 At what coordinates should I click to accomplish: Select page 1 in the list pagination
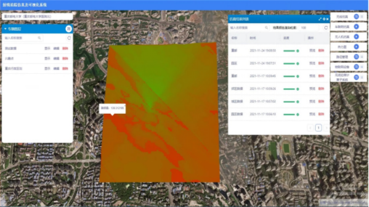tap(318, 128)
